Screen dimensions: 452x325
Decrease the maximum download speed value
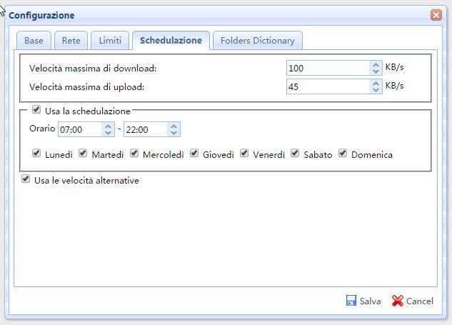pyautogui.click(x=376, y=72)
